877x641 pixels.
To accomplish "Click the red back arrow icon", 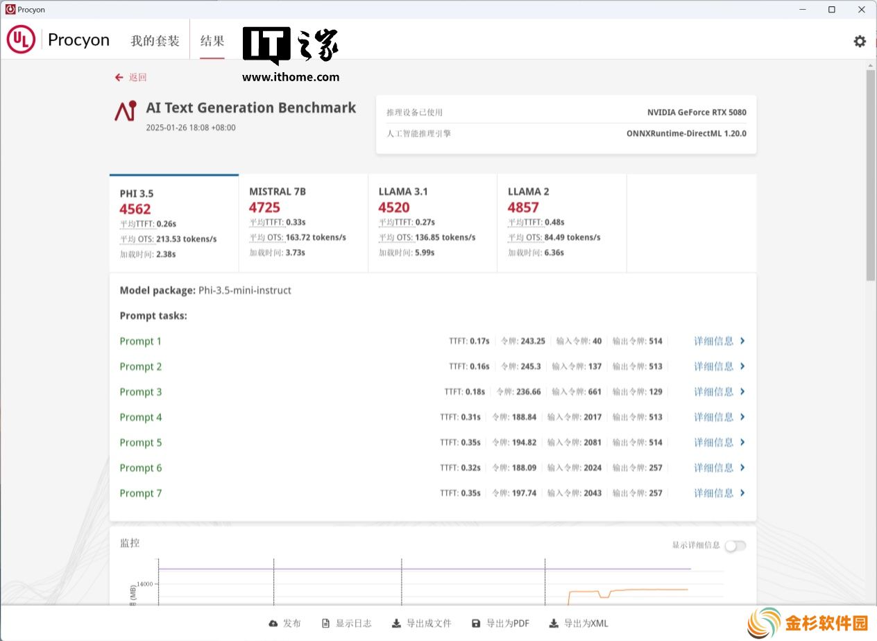I will pos(119,77).
